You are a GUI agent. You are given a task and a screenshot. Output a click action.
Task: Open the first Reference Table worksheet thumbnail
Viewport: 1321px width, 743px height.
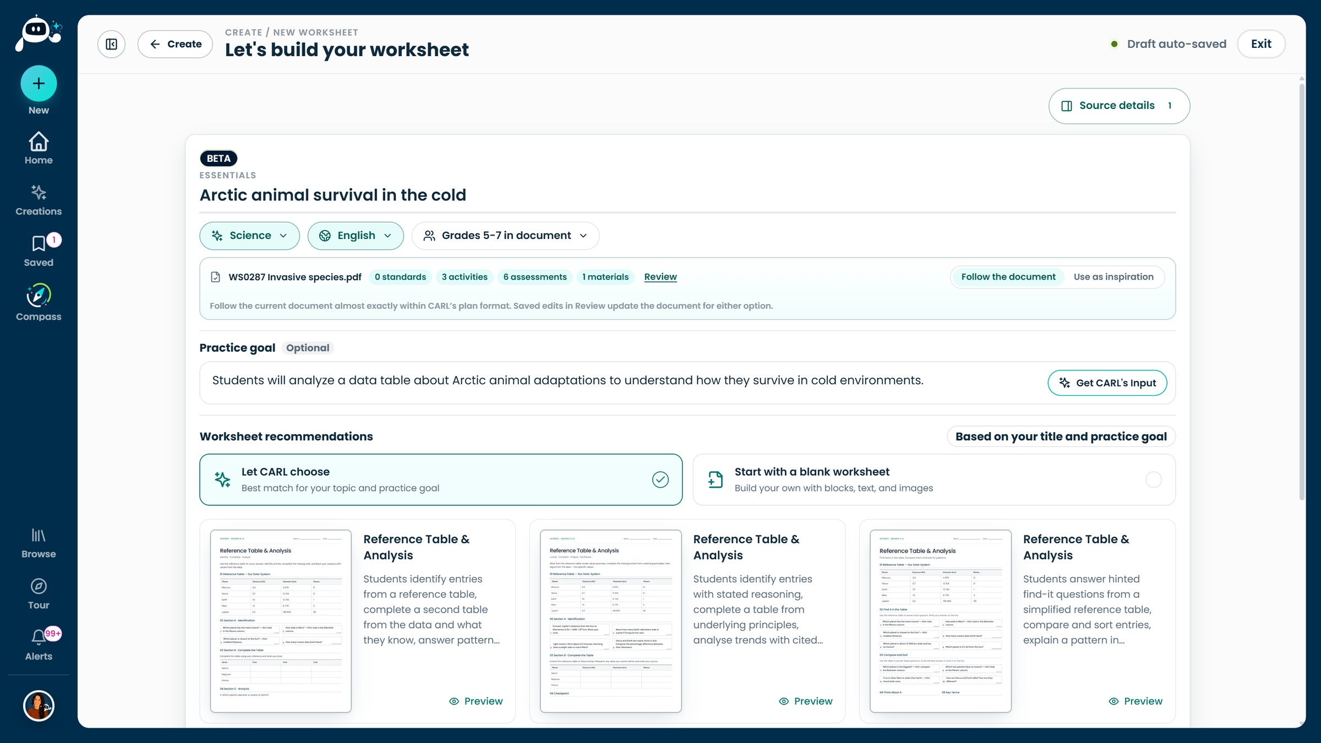point(281,621)
